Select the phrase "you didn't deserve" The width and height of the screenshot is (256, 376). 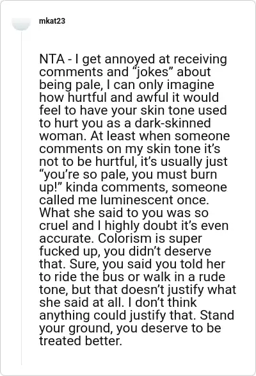pyautogui.click(x=157, y=251)
